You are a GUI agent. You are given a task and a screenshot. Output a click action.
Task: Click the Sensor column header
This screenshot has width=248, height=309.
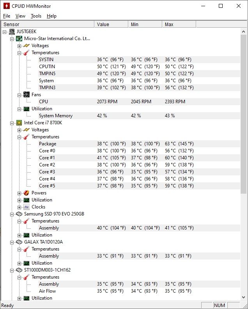48,24
